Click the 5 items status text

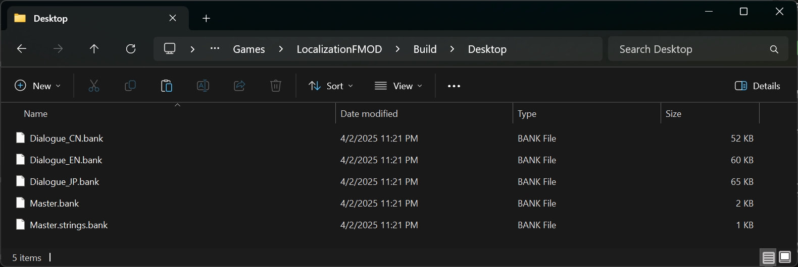[27, 258]
